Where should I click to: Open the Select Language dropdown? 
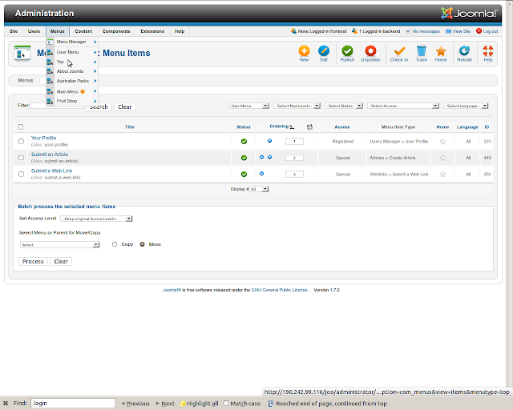coord(466,106)
